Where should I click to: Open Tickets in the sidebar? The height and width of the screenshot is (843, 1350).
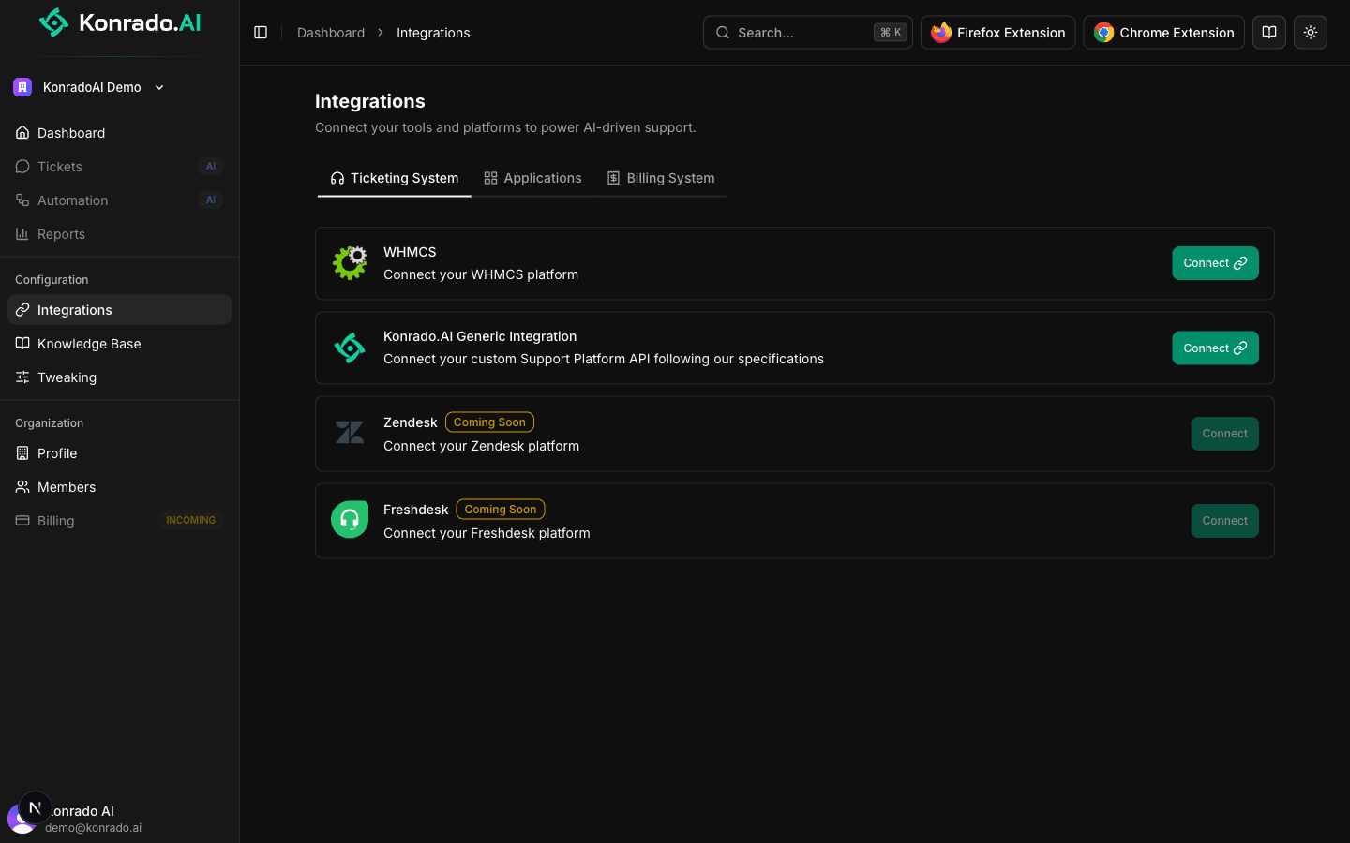pyautogui.click(x=119, y=167)
